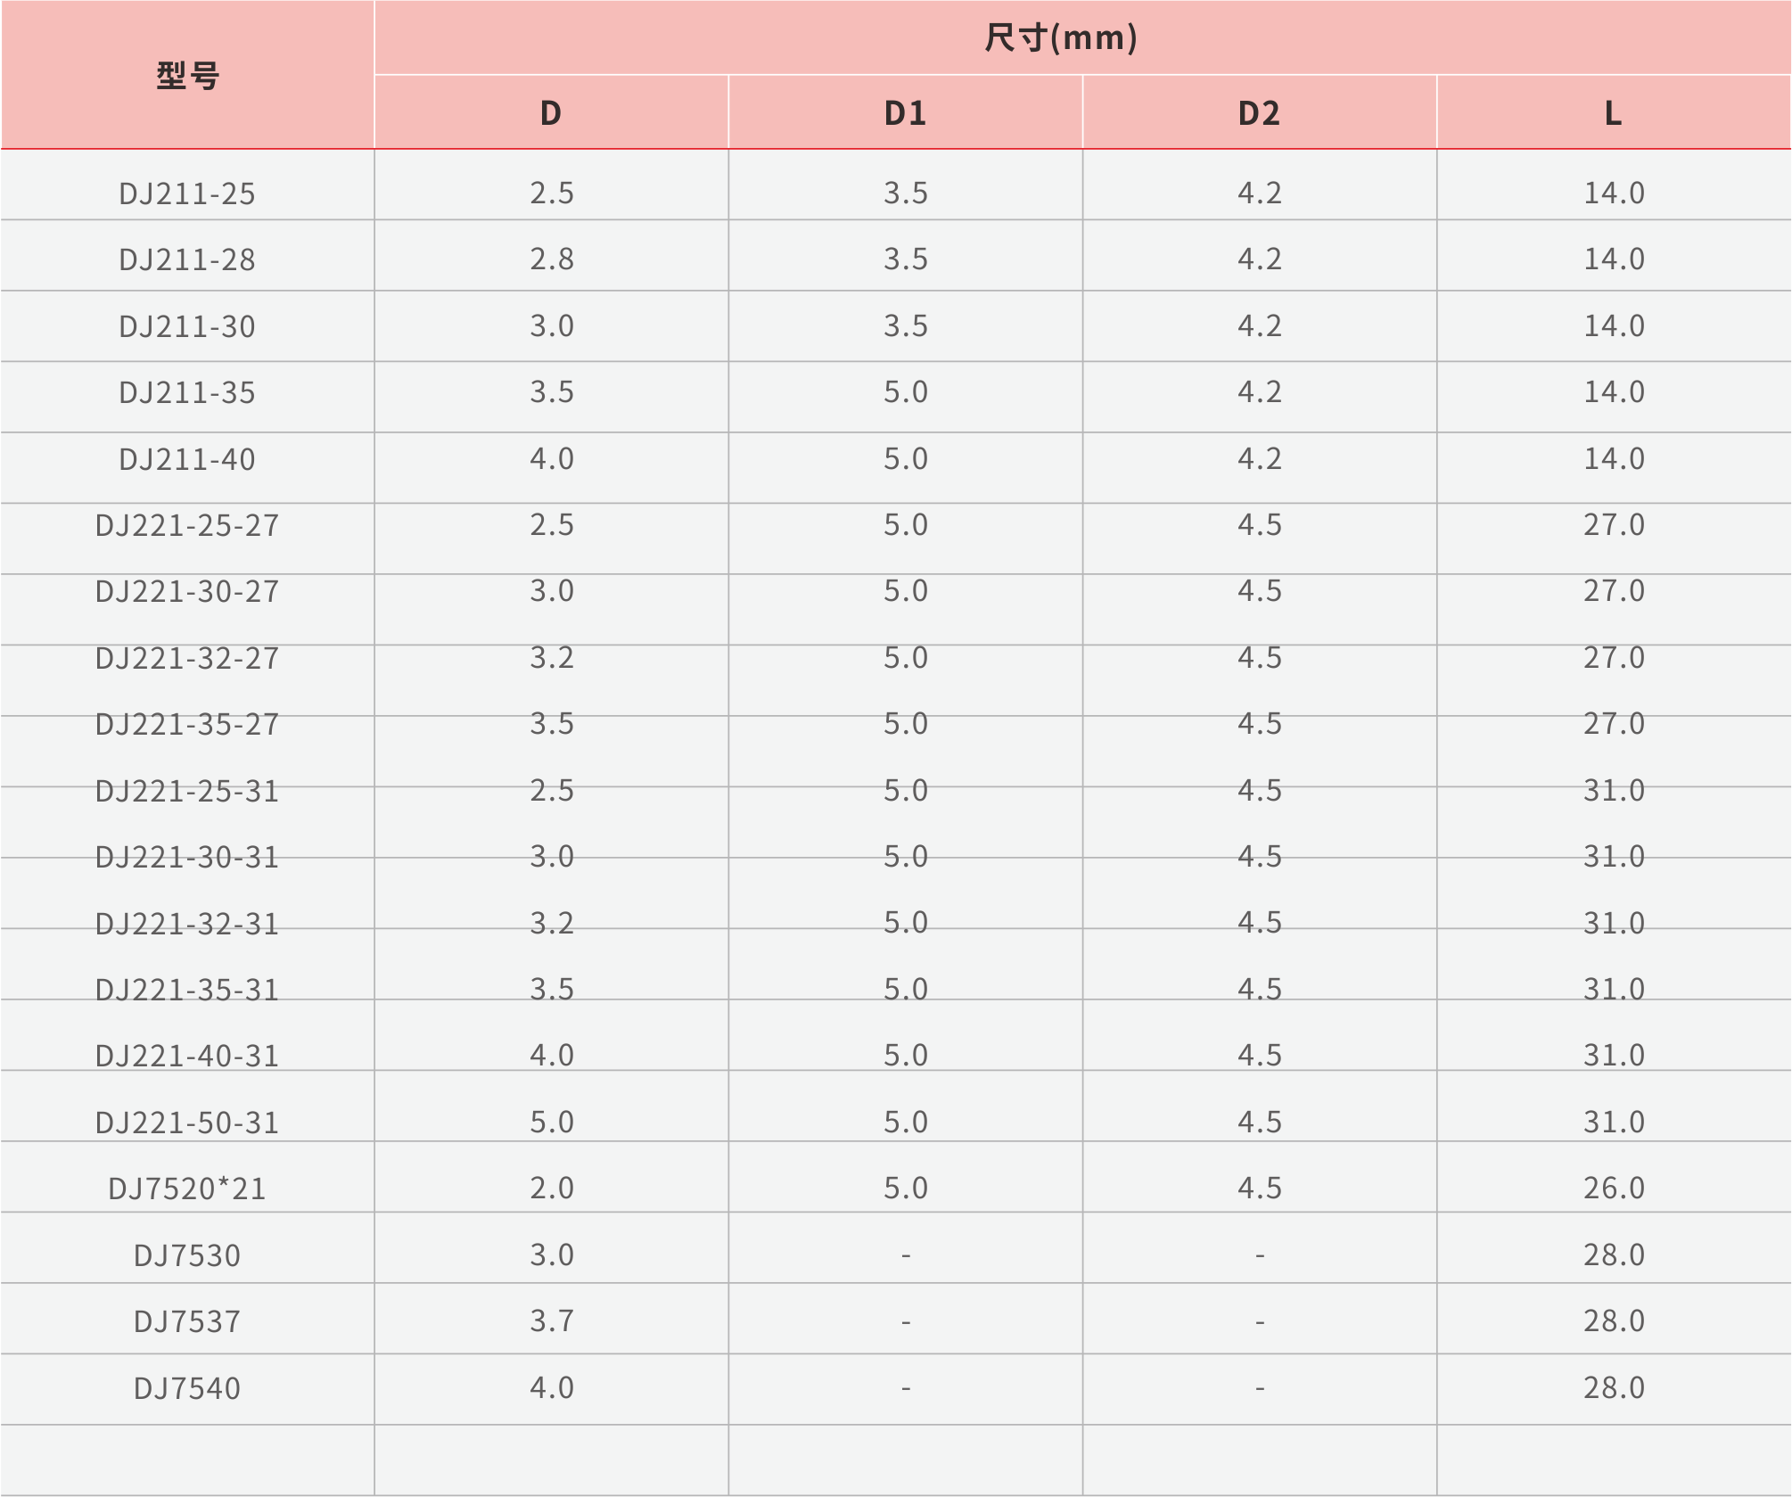The height and width of the screenshot is (1497, 1792).
Task: Click the DJ7537 row label
Action: point(187,1321)
